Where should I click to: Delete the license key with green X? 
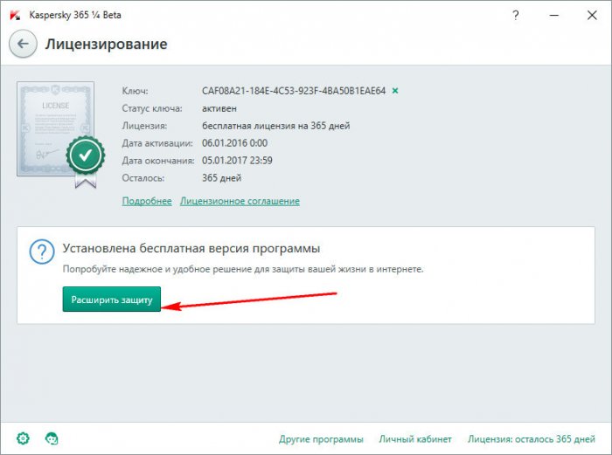pyautogui.click(x=395, y=91)
